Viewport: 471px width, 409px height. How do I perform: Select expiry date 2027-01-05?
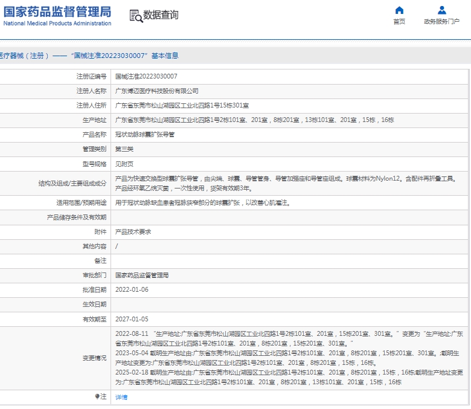tap(132, 319)
